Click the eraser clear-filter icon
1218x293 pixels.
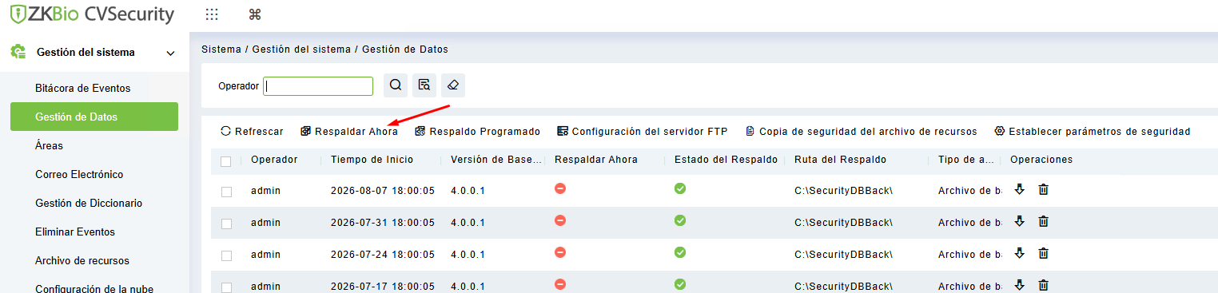point(453,85)
